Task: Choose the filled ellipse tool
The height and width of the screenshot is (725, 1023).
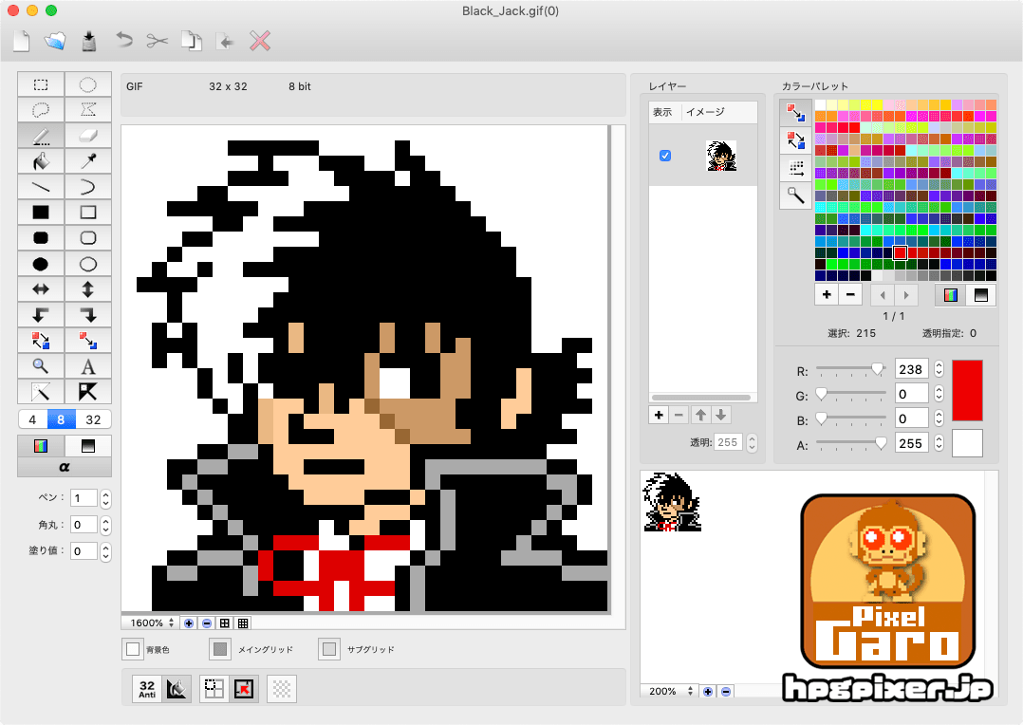Action: (41, 264)
